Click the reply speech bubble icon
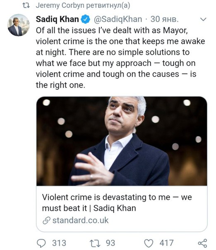 click(x=41, y=243)
